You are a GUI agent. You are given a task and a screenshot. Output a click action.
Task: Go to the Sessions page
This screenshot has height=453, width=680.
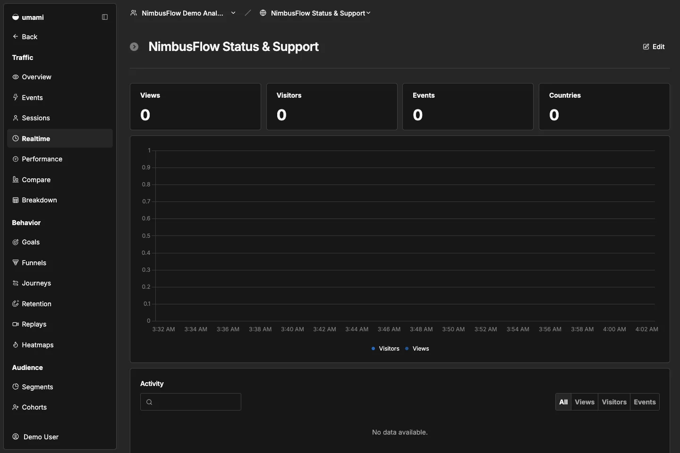coord(60,118)
